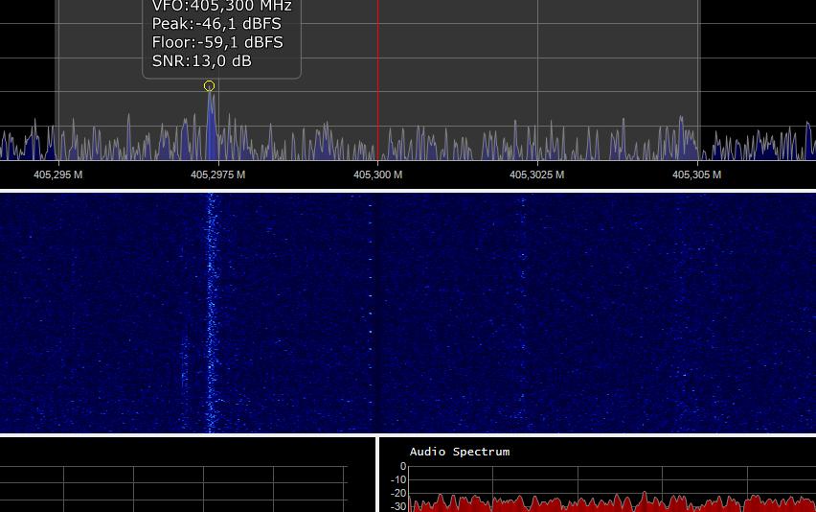This screenshot has height=512, width=816.
Task: Click the Floor dBFS line in the tooltip
Action: tap(217, 42)
